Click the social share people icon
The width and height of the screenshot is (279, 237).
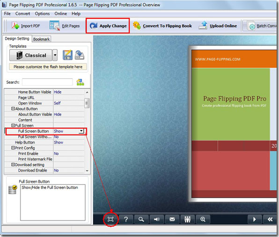(187, 219)
